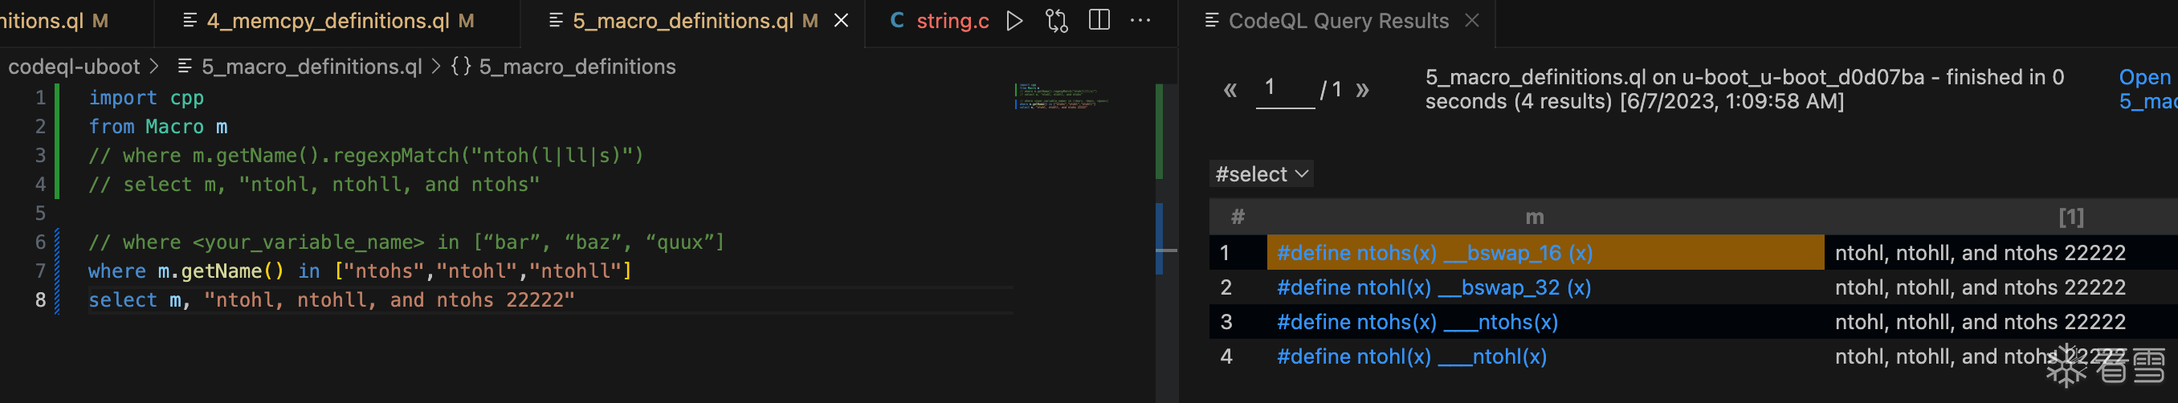Switch to the 4_memcpy_definitions.ql tab
2178x403 pixels.
click(x=328, y=20)
